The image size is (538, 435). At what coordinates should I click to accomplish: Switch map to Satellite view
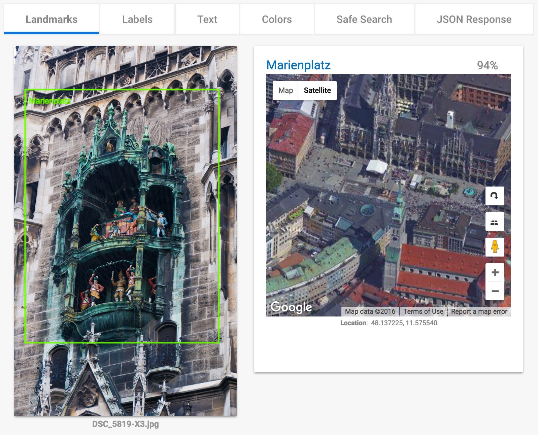(x=317, y=90)
